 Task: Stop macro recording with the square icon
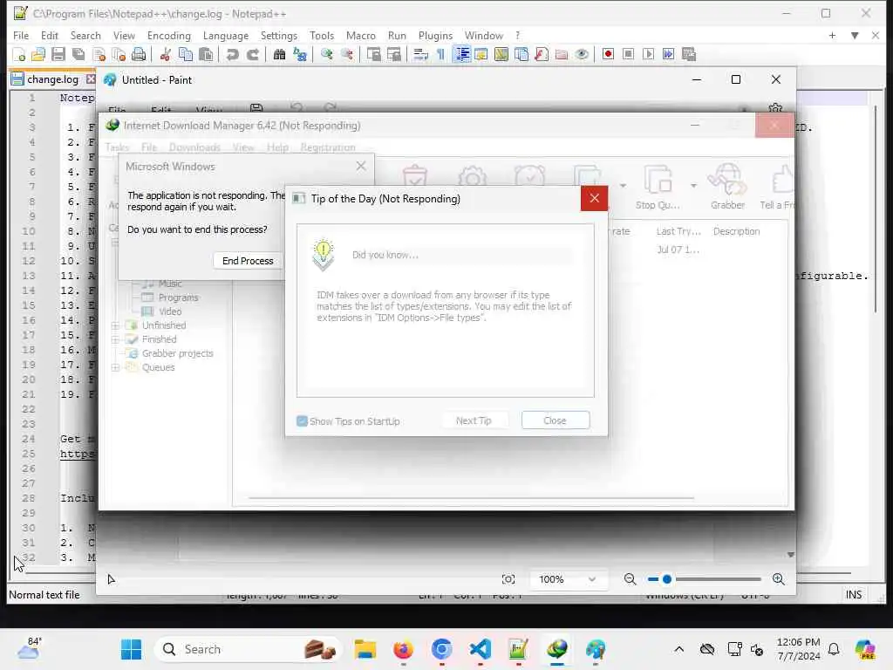[628, 55]
